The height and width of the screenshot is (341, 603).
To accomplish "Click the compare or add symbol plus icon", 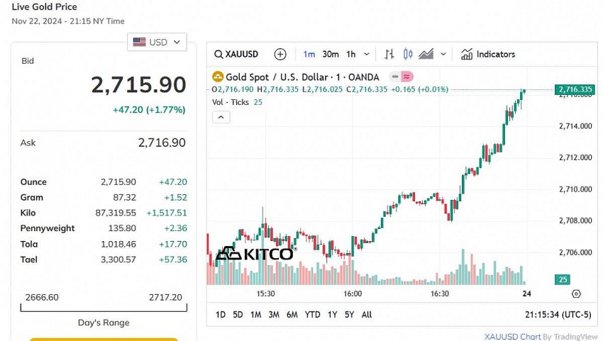I will [280, 55].
